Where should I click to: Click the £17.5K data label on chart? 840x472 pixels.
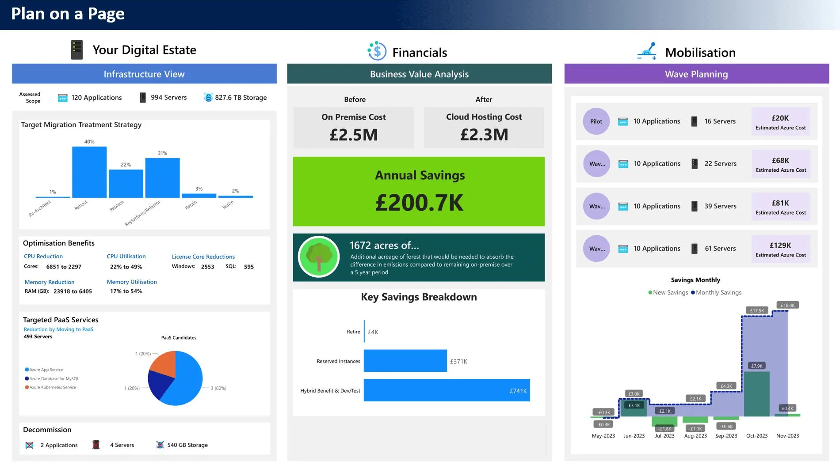coord(757,310)
